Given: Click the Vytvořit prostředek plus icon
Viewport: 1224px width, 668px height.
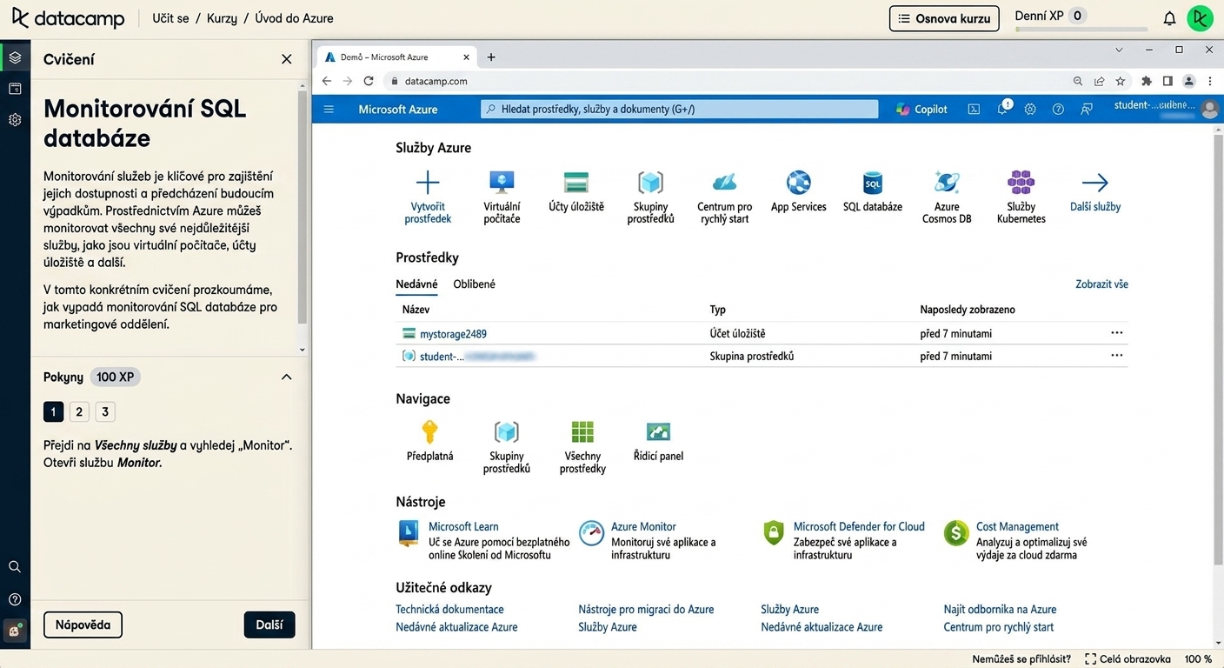Looking at the screenshot, I should coord(428,183).
